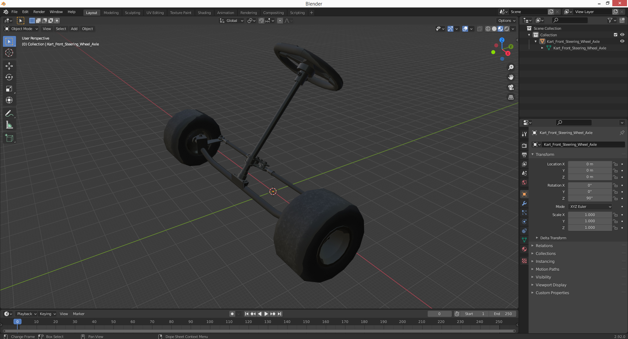Select the Scale tool
The width and height of the screenshot is (628, 339).
[9, 89]
